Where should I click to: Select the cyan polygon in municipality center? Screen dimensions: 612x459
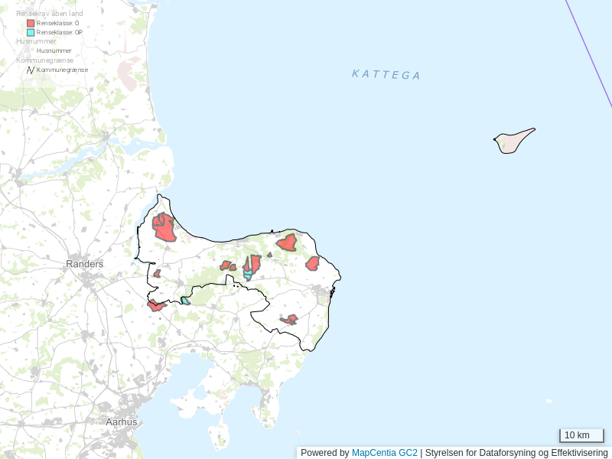coord(248,274)
